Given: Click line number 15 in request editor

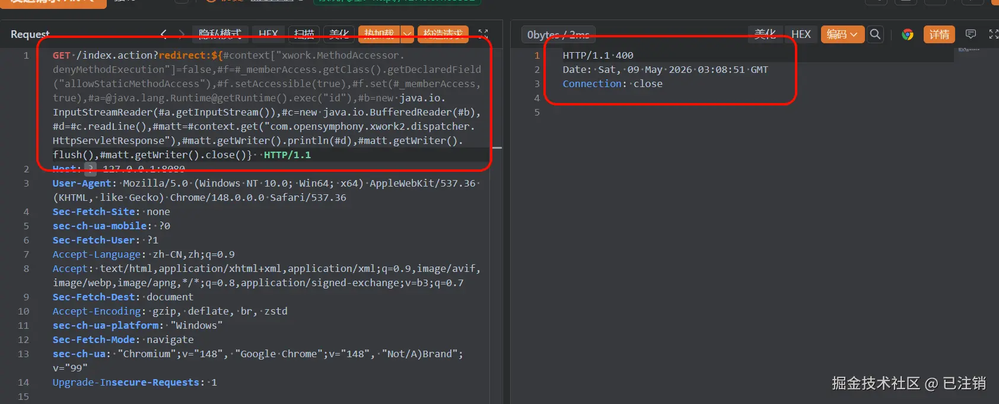Looking at the screenshot, I should tap(23, 396).
